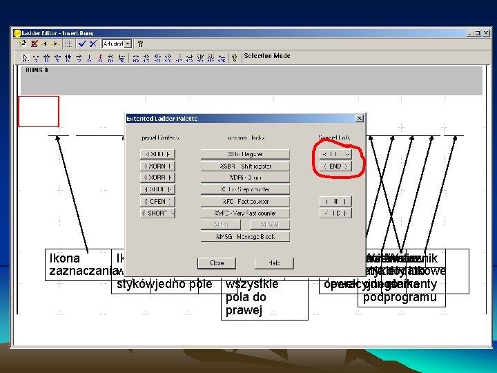Select the vertical connector tool

(90, 58)
